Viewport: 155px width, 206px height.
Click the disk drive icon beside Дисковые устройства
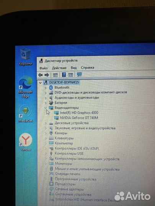pos(51,123)
